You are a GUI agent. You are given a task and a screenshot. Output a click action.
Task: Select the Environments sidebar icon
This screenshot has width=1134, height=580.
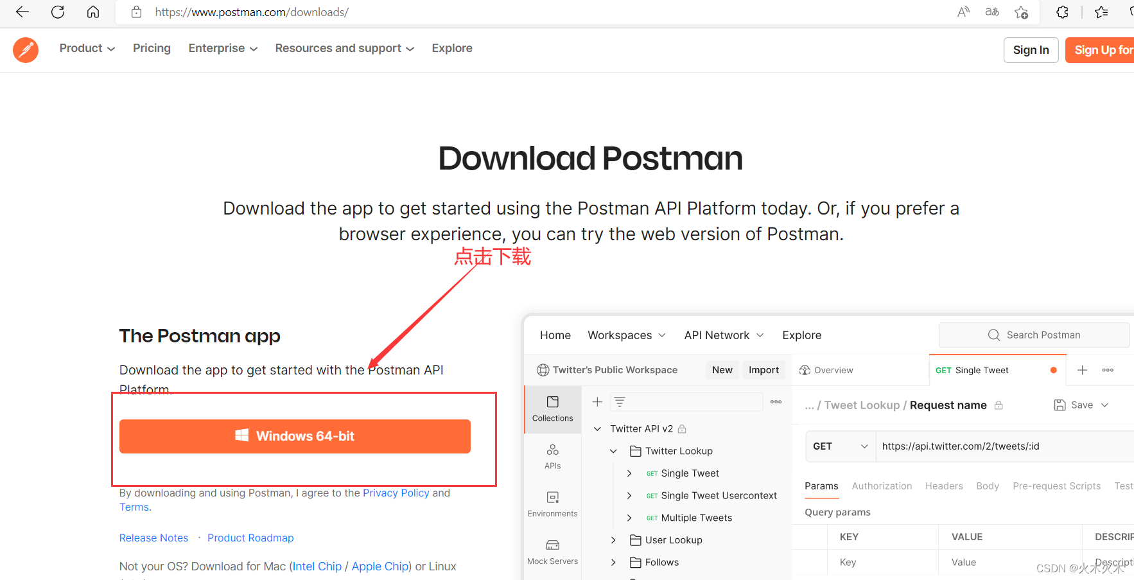click(x=552, y=503)
